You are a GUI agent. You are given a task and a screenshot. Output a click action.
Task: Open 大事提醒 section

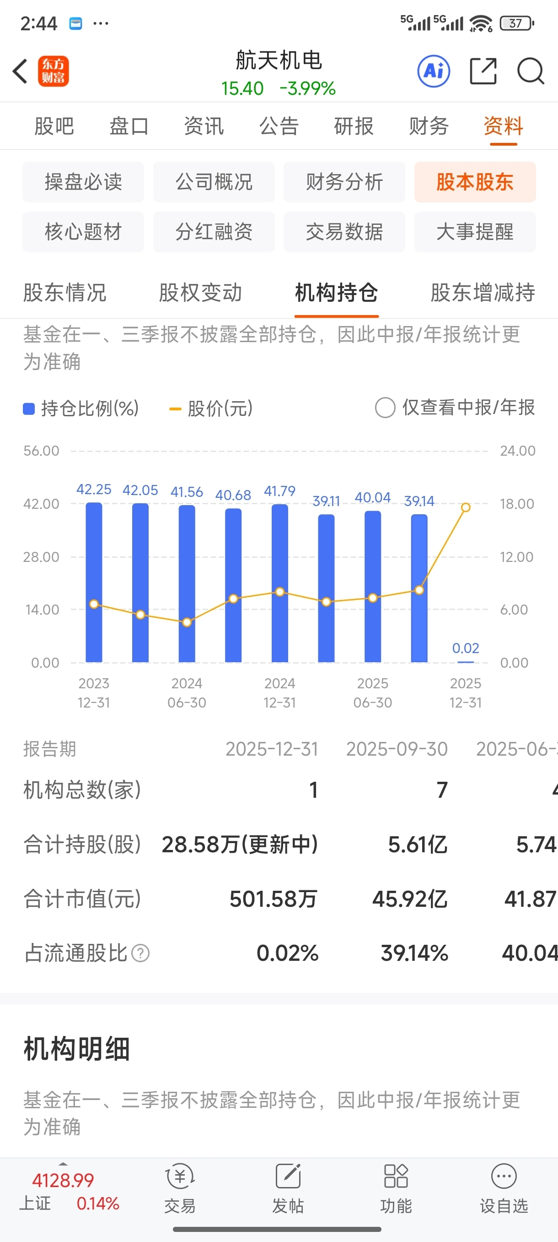coord(475,232)
